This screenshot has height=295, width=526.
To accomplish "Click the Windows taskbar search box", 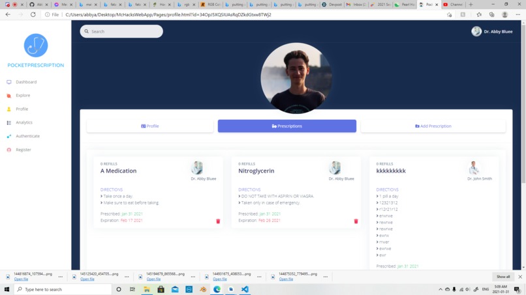I will tap(63, 289).
